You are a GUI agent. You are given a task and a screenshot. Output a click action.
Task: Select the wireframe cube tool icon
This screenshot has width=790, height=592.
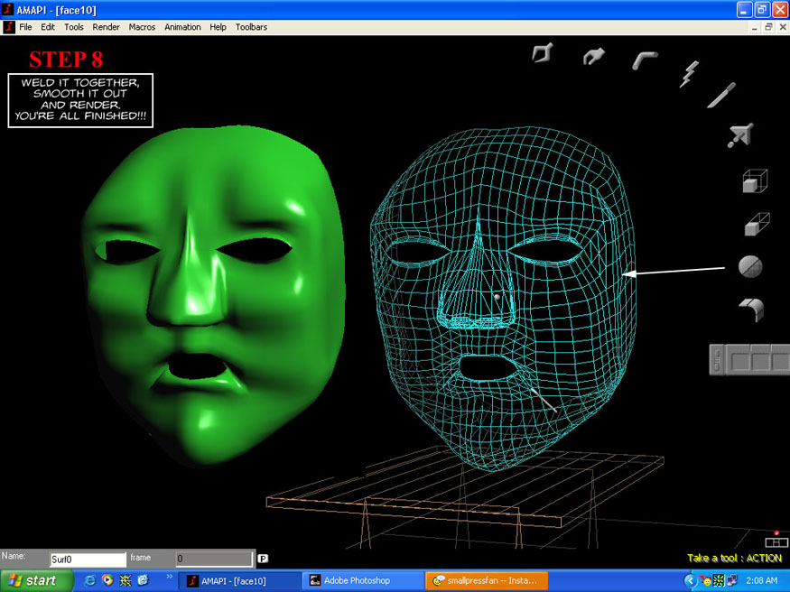pyautogui.click(x=754, y=181)
